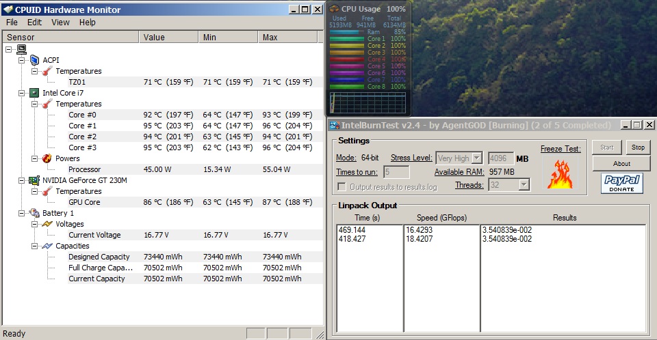The image size is (657, 340).
Task: Collapse Intel Core i7 Temperatures branch
Action: (34, 104)
